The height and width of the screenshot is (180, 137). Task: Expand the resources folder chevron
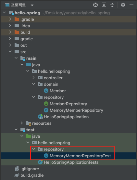[22, 123]
